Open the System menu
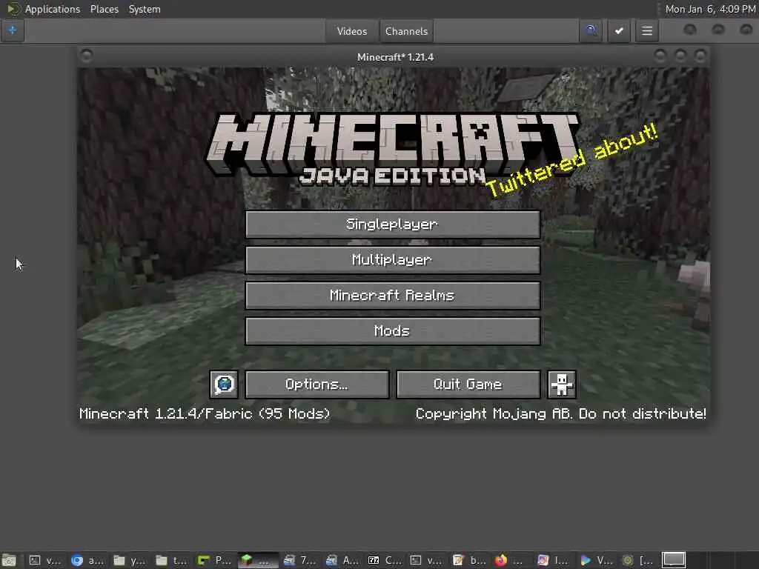The height and width of the screenshot is (569, 759). click(145, 9)
